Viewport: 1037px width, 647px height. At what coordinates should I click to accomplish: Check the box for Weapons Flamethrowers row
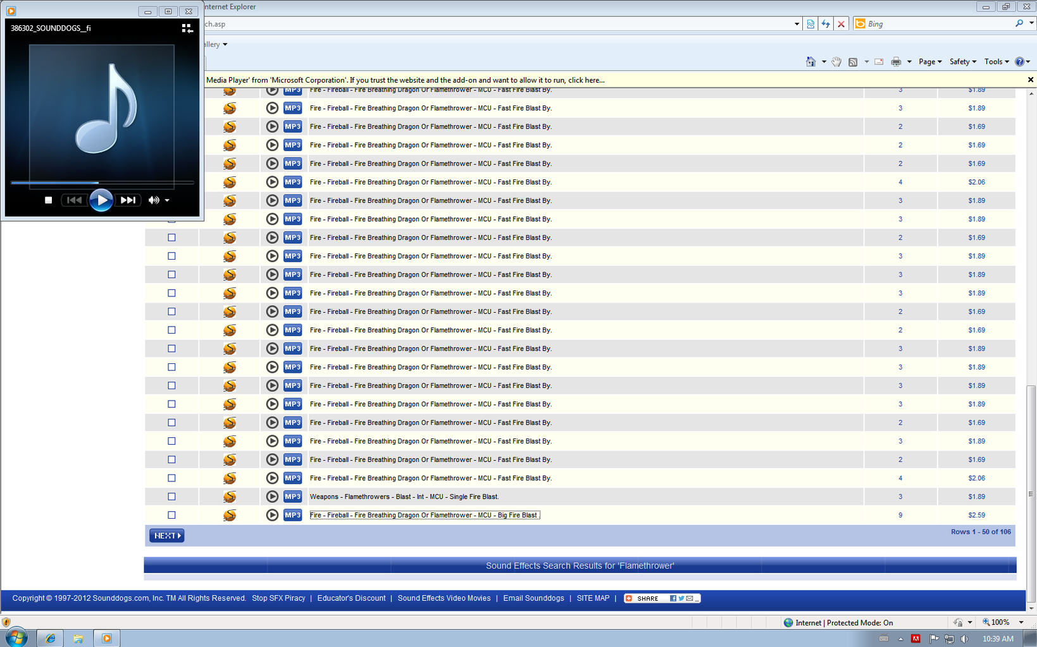tap(171, 497)
